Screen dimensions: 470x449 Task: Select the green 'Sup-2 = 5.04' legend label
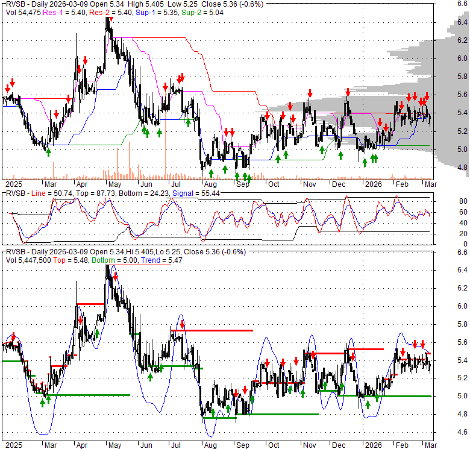tap(202, 13)
